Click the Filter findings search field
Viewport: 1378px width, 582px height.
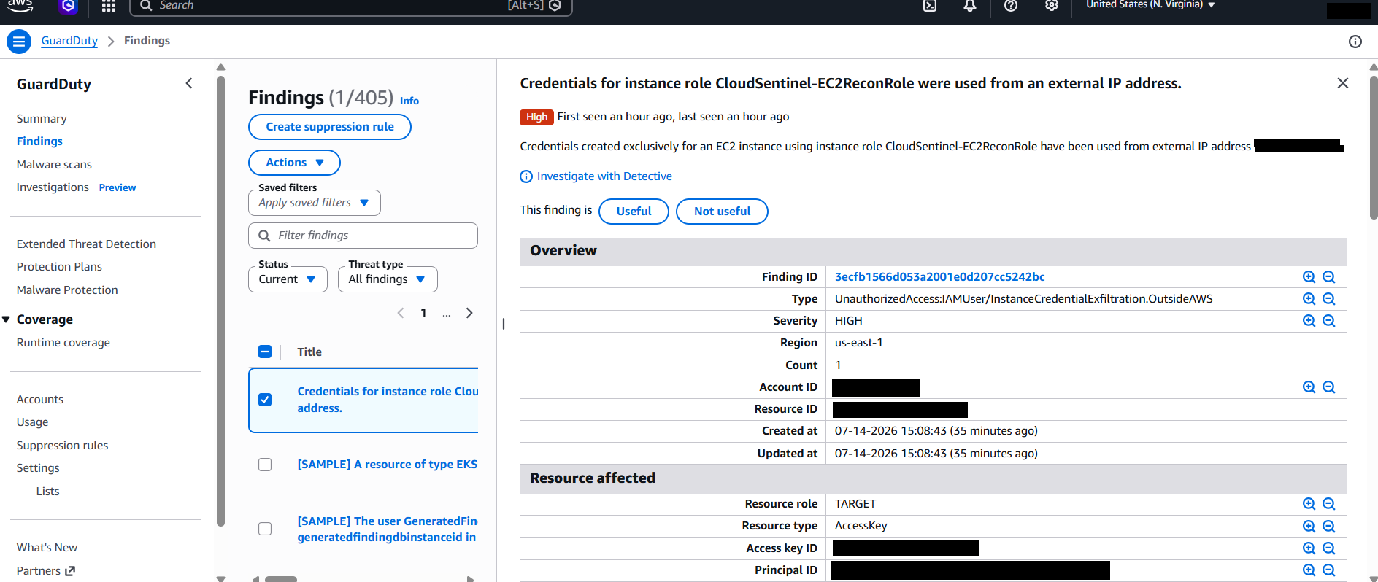pos(363,236)
